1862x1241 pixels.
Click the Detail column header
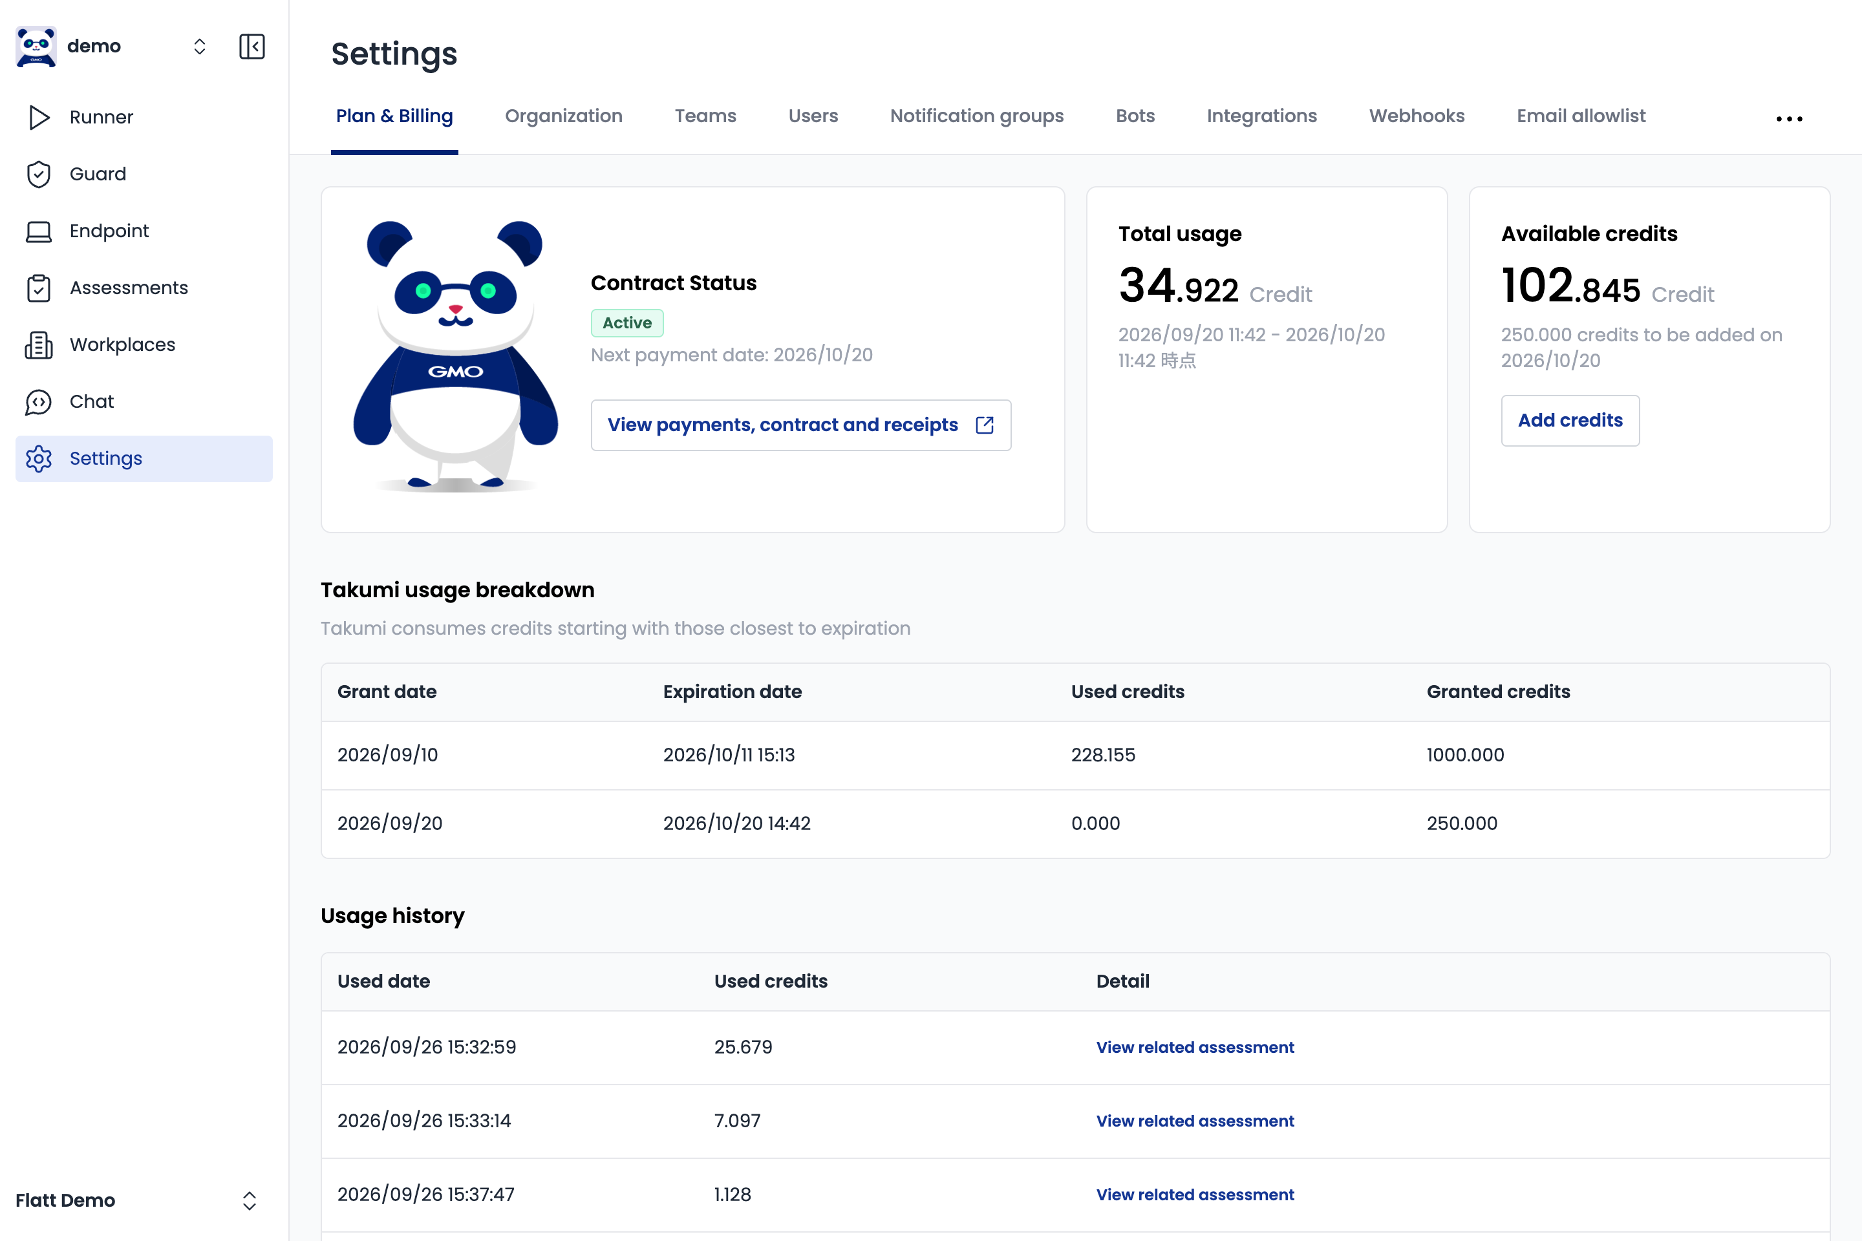[1122, 981]
